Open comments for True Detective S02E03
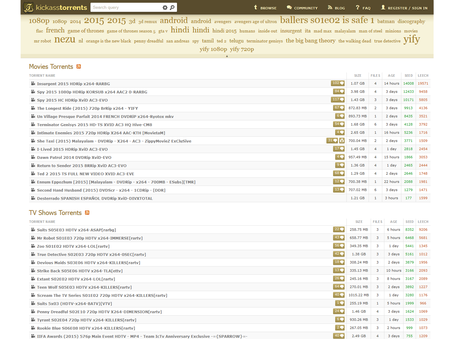Viewport: 453px width, 339px height. 339,254
